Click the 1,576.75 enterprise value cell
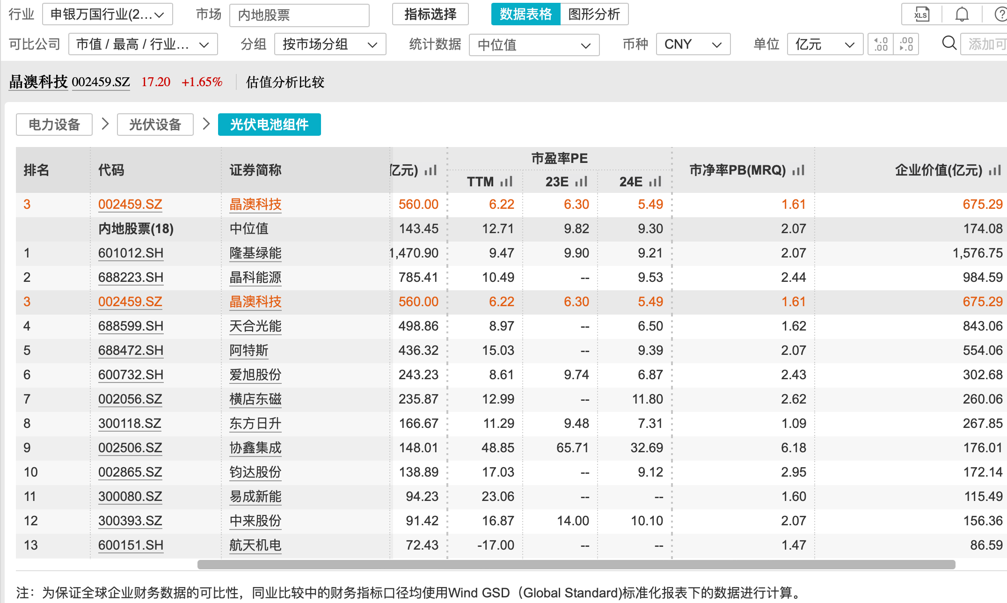 [x=978, y=253]
